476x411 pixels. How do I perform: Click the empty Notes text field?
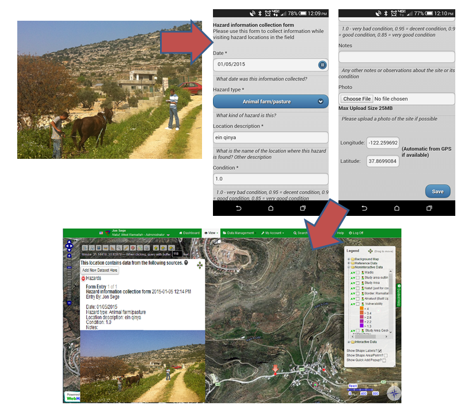(397, 57)
